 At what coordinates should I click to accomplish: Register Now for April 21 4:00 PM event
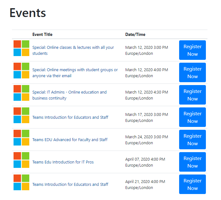pos(192,184)
